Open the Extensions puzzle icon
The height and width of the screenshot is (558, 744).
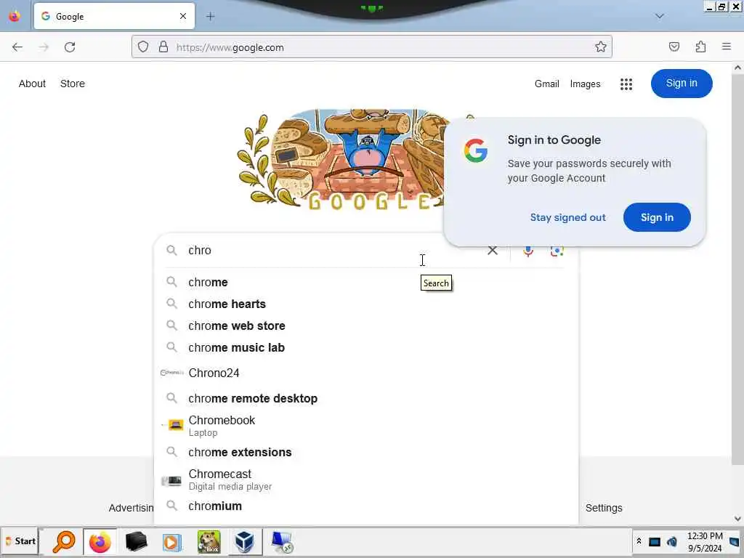coord(700,47)
